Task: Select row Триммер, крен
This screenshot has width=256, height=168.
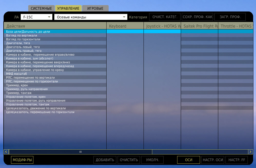Action: coord(55,85)
